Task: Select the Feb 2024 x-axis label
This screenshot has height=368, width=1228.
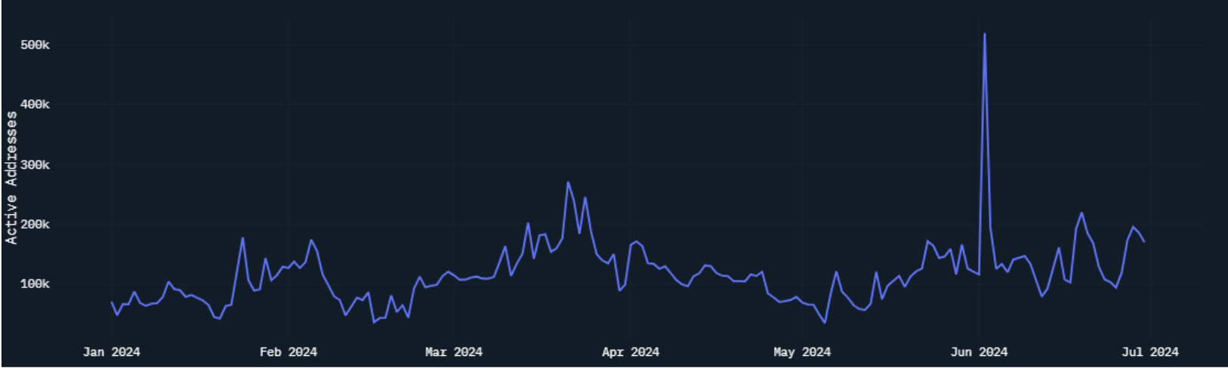Action: 288,352
